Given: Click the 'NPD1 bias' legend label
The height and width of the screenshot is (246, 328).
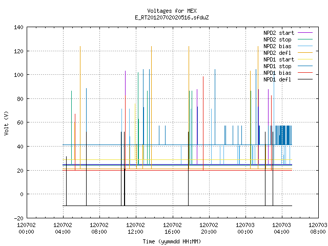Looking at the screenshot, I should (x=277, y=73).
